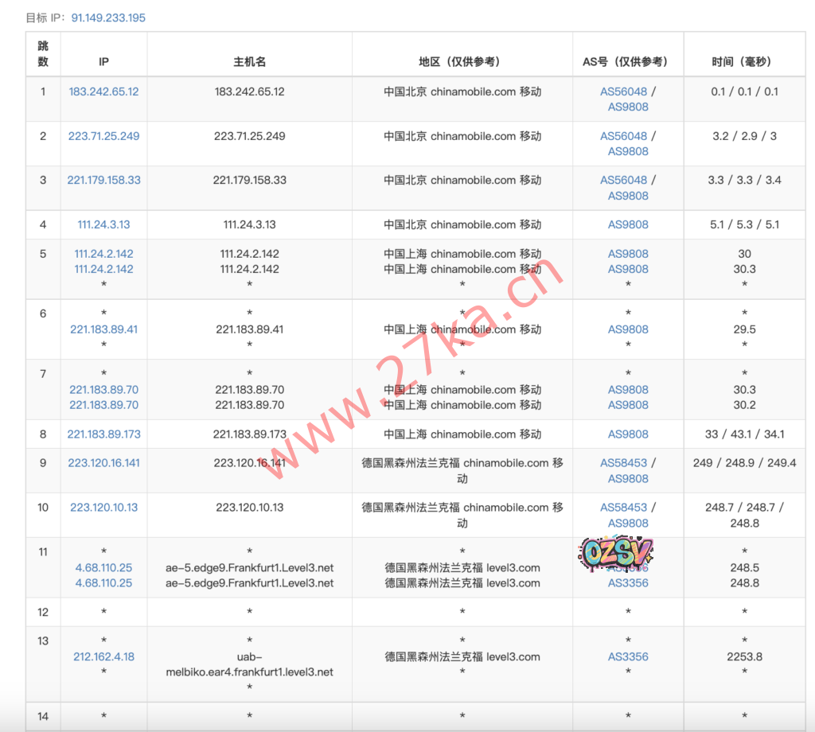
Task: Open the AS58453 link in hop 9
Action: pyautogui.click(x=623, y=463)
